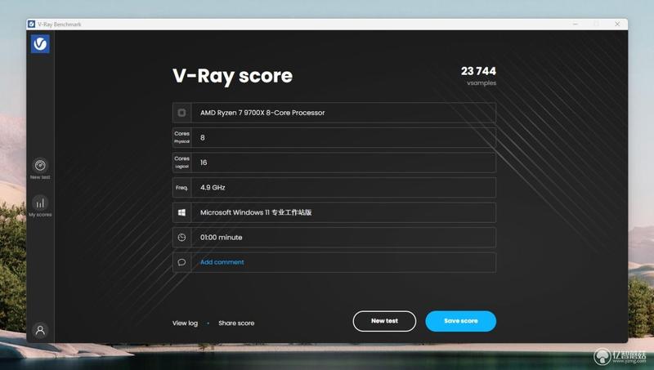Viewport: 654px width, 370px height.
Task: Click Share score link
Action: (236, 323)
